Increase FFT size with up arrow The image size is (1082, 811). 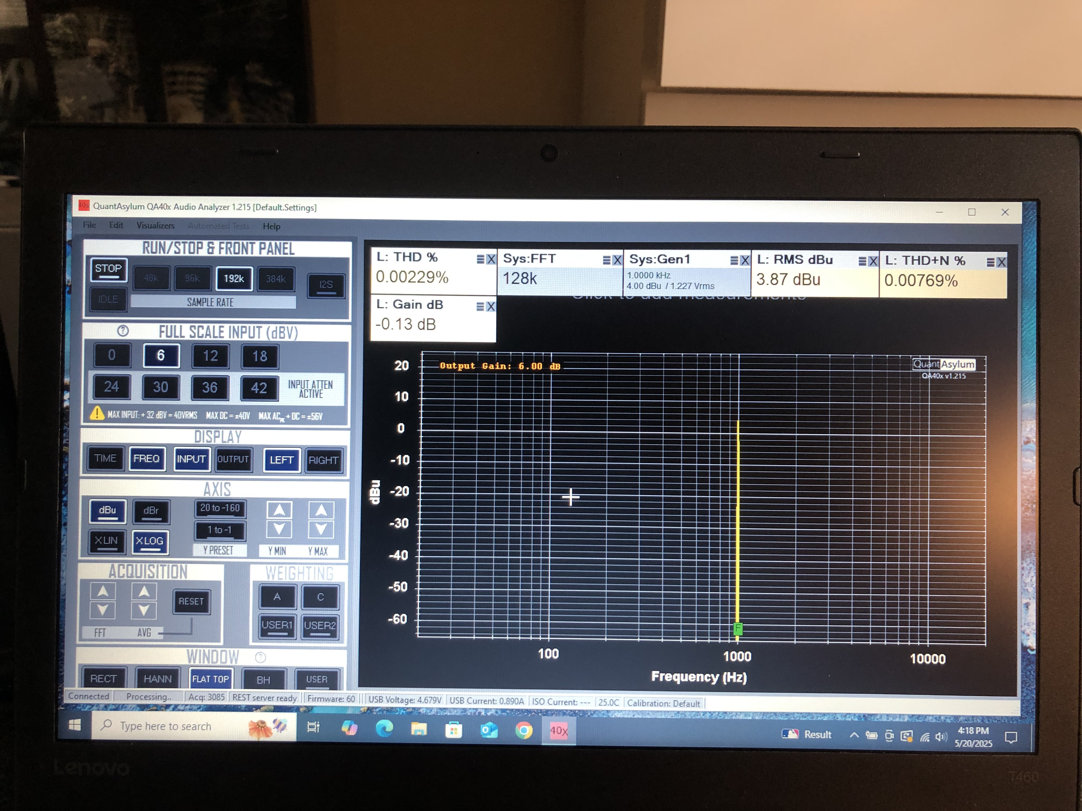click(x=103, y=592)
